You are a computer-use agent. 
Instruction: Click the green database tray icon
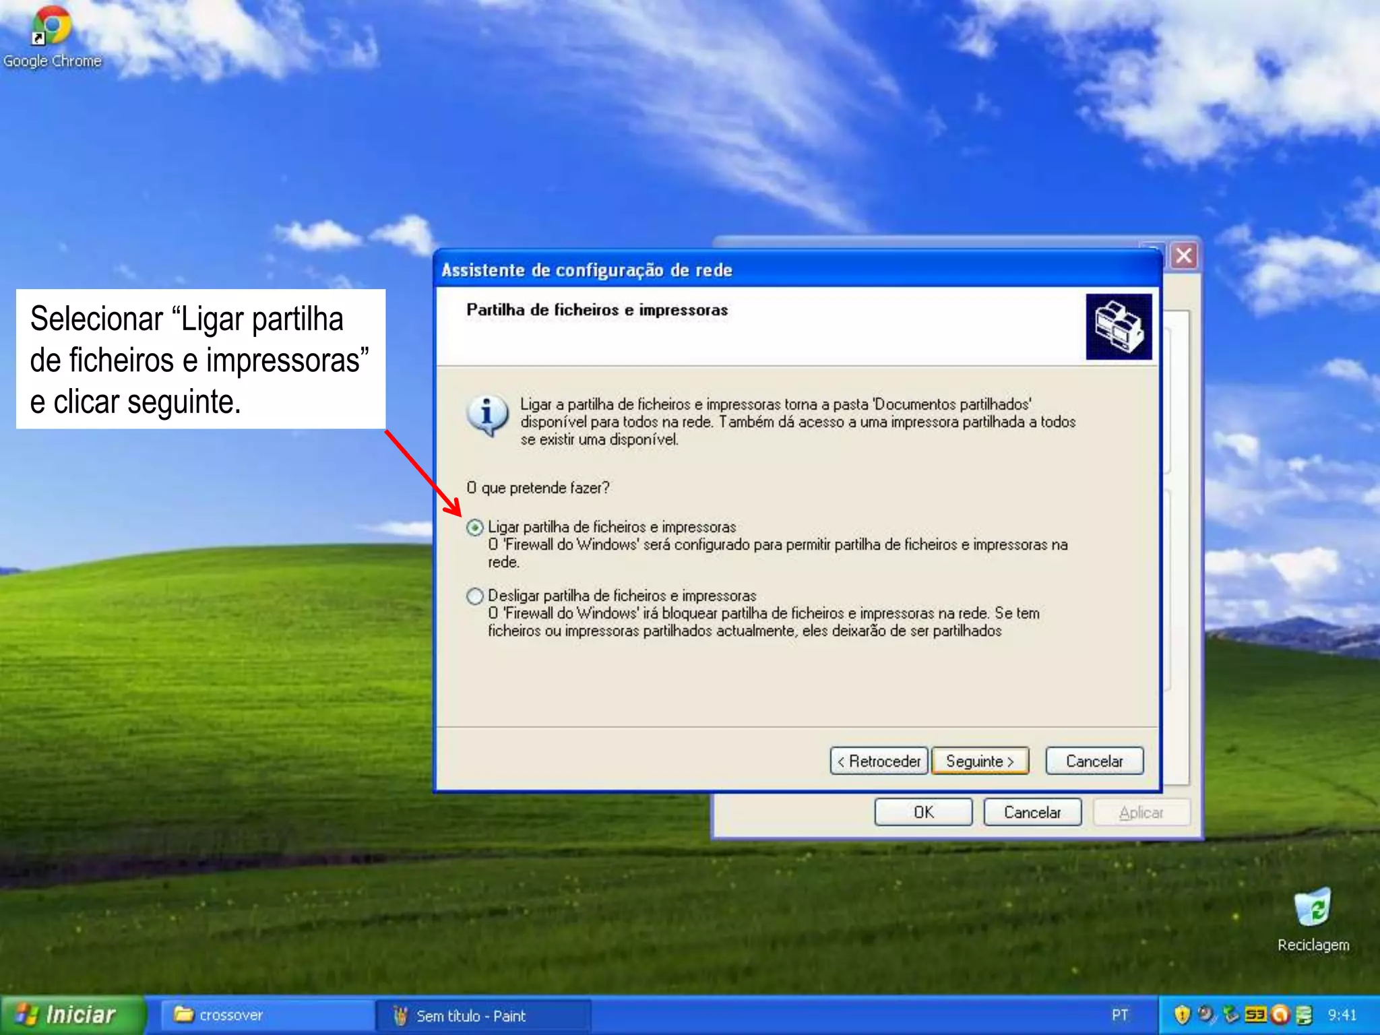[1305, 1015]
